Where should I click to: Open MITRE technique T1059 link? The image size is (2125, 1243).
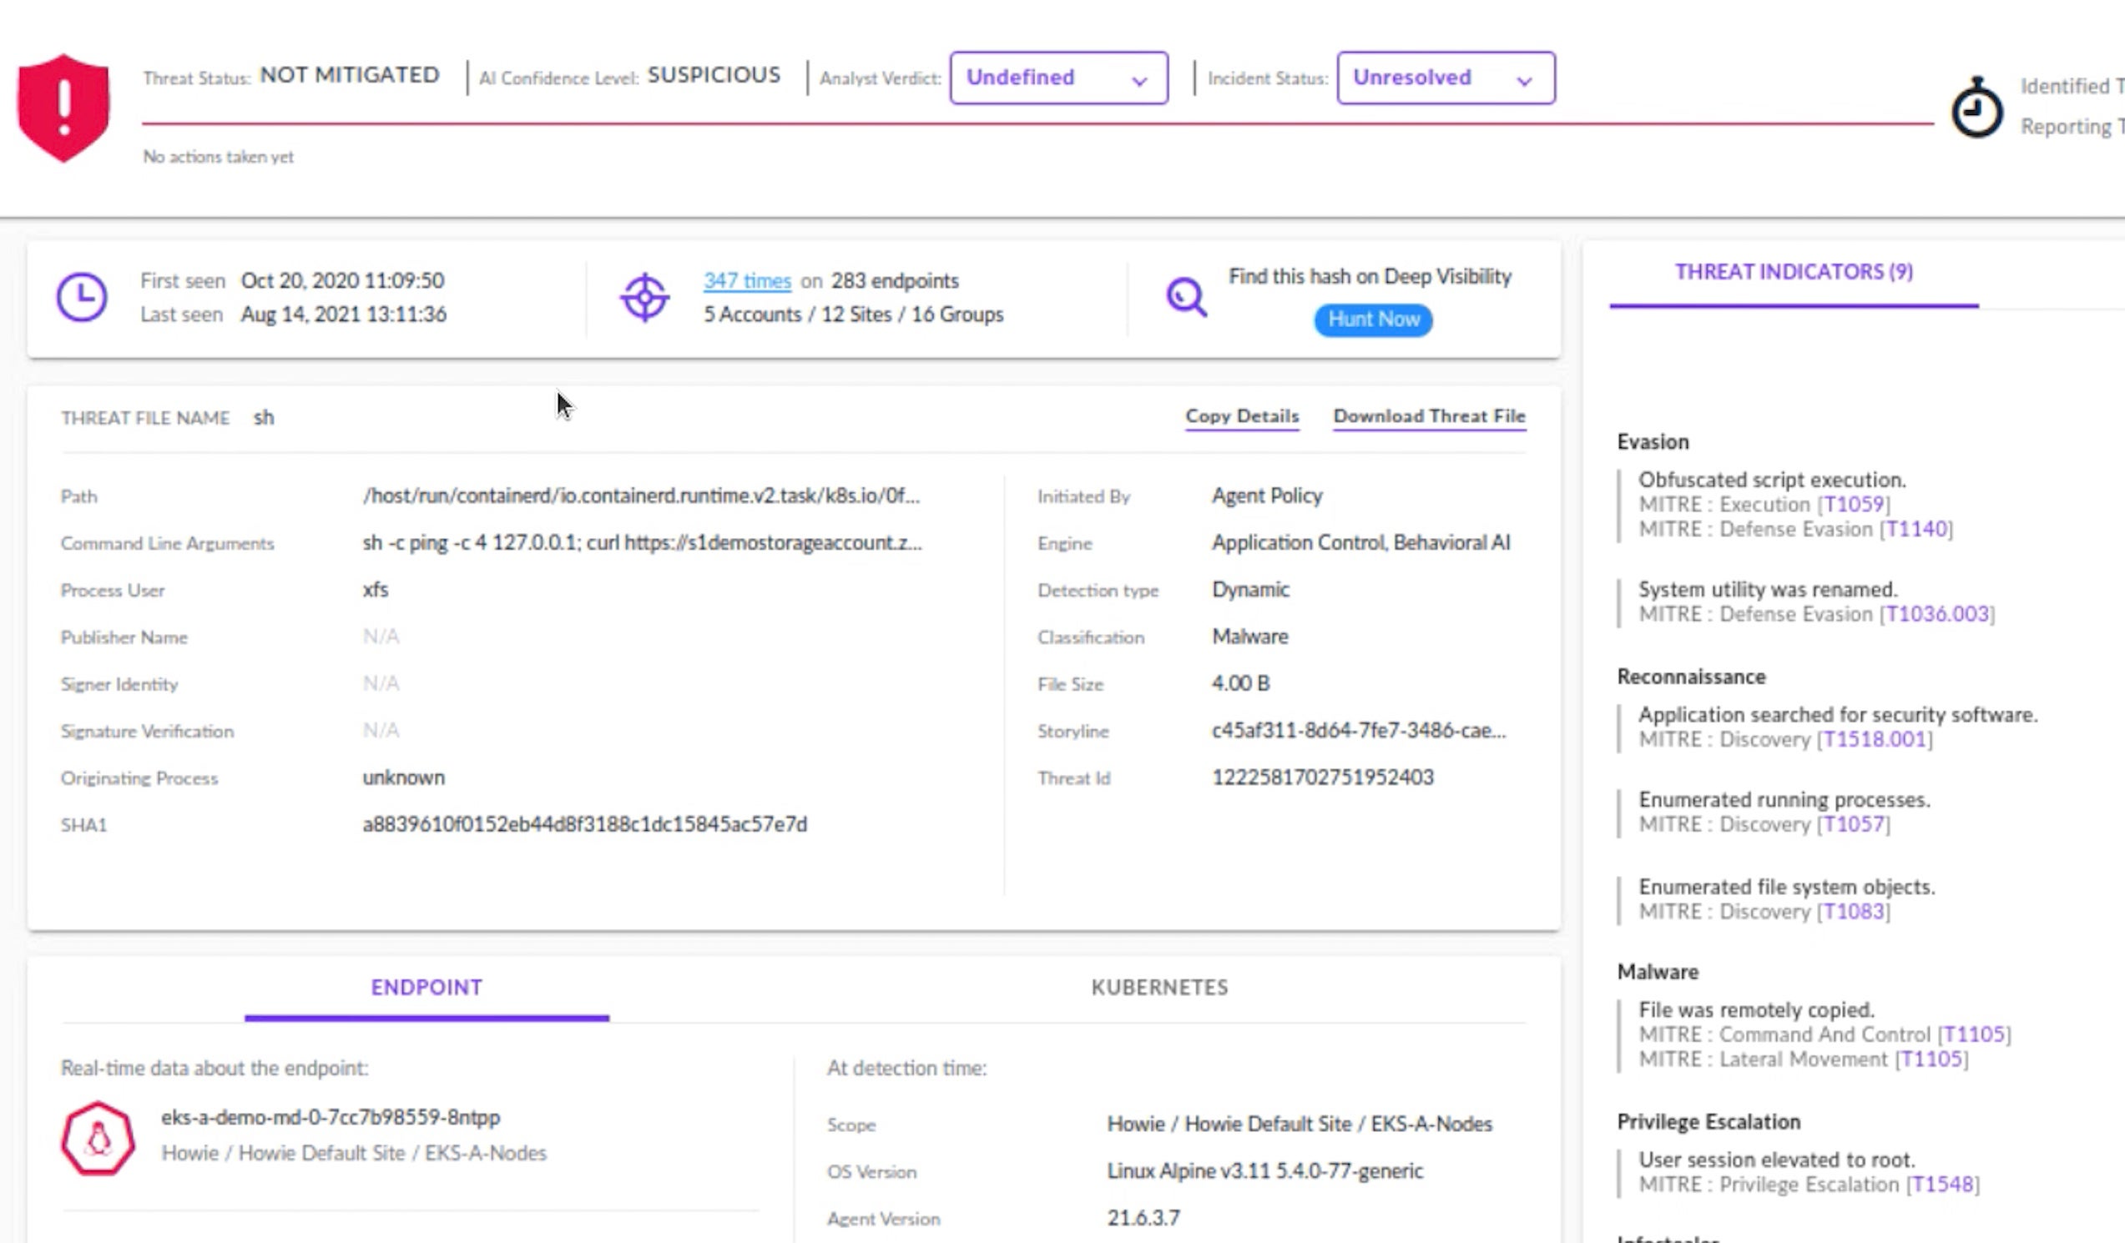pyautogui.click(x=1854, y=504)
